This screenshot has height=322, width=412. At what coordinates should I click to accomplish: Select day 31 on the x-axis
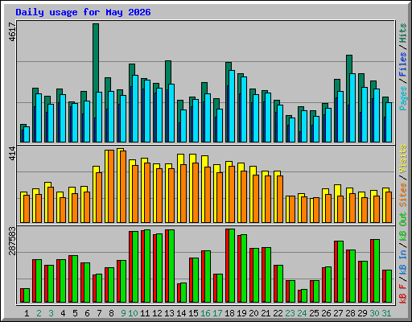click(386, 313)
